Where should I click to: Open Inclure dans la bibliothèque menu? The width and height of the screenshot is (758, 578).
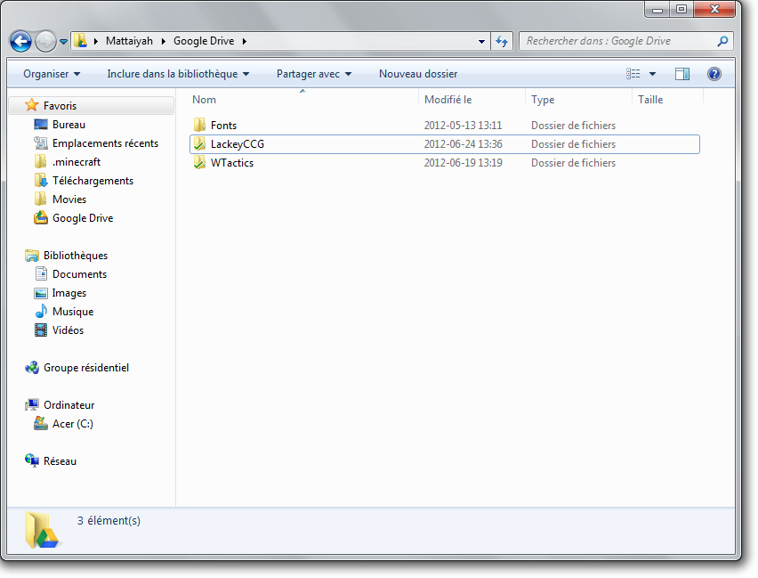point(178,74)
